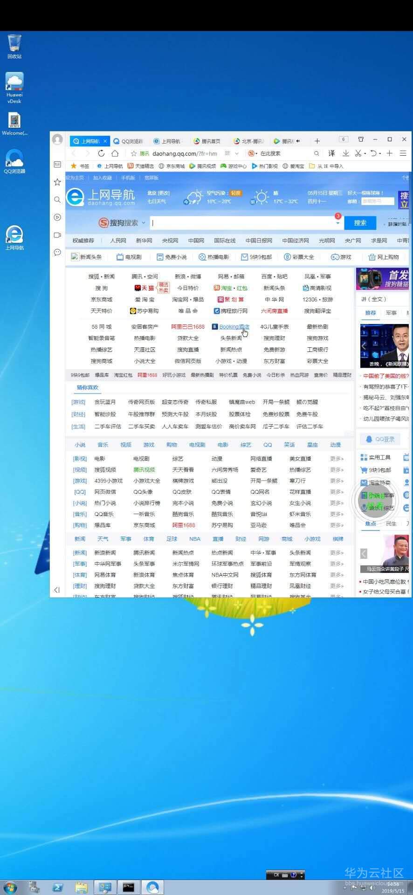
Task: Select the QQ浏览器 desktop shortcut
Action: point(14,161)
